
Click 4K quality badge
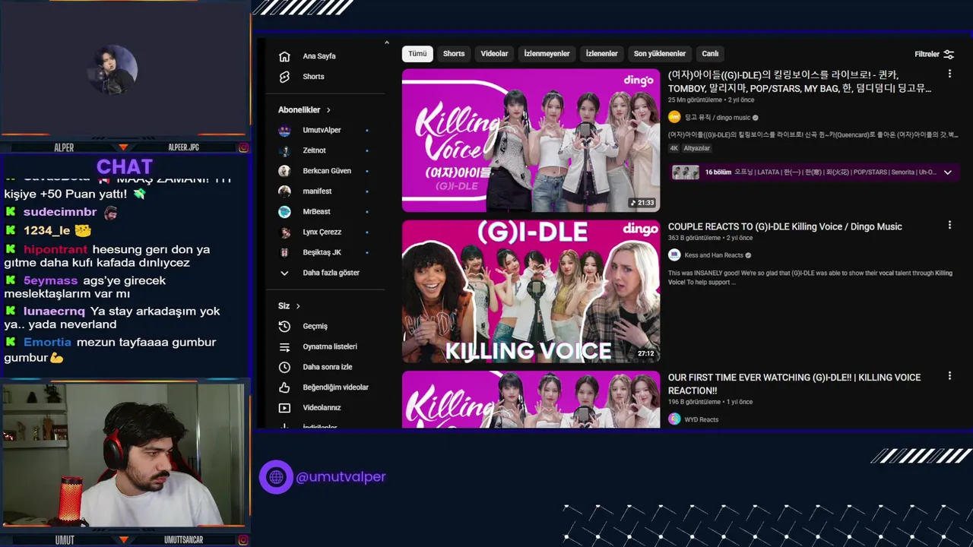pyautogui.click(x=673, y=148)
